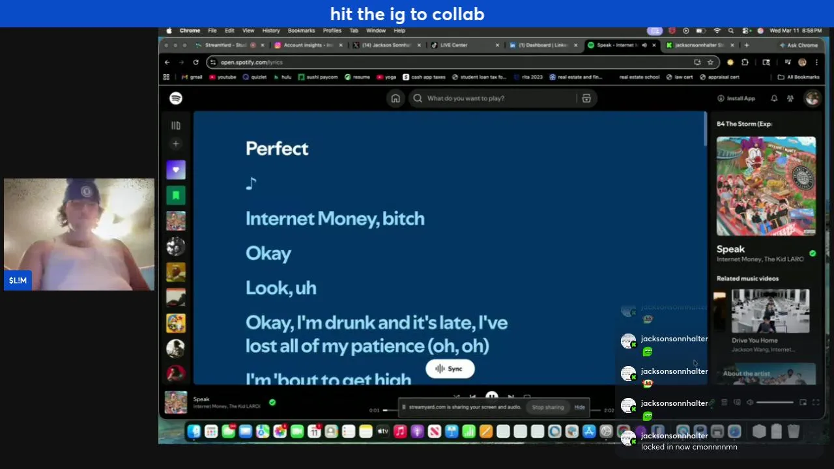Image resolution: width=834 pixels, height=469 pixels.
Task: Open the Browse icon in the search bar
Action: [586, 98]
